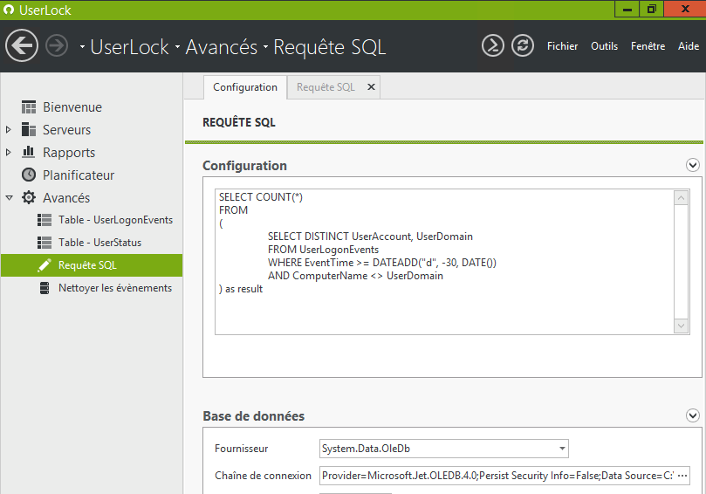
Task: Click the greyed forward arrow button
Action: [57, 45]
